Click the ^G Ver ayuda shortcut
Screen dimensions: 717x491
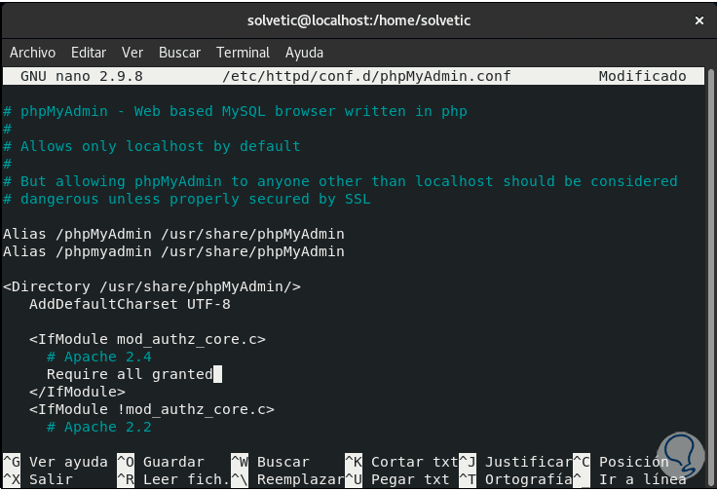pos(55,462)
